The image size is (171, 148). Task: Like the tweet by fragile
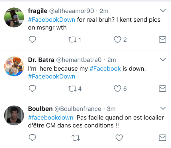118,40
